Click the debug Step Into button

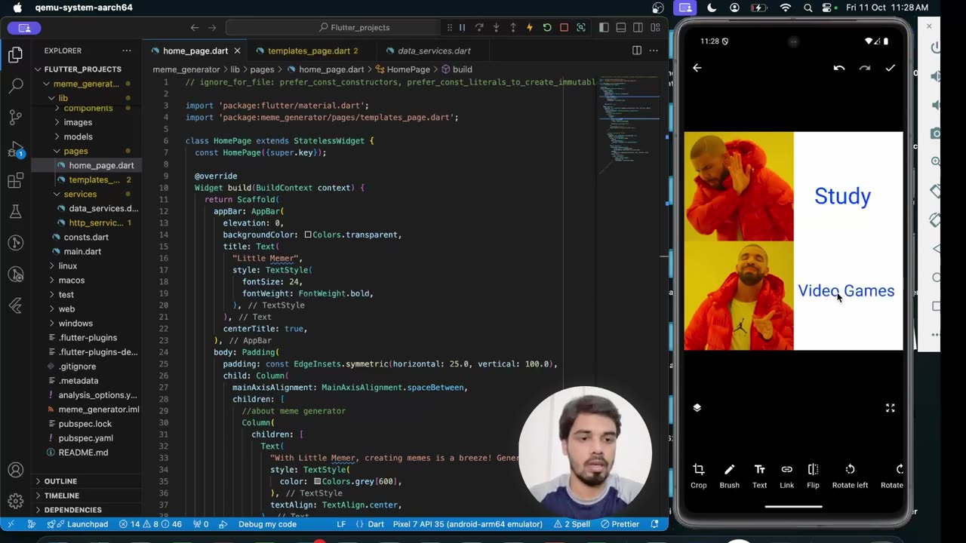pyautogui.click(x=496, y=27)
